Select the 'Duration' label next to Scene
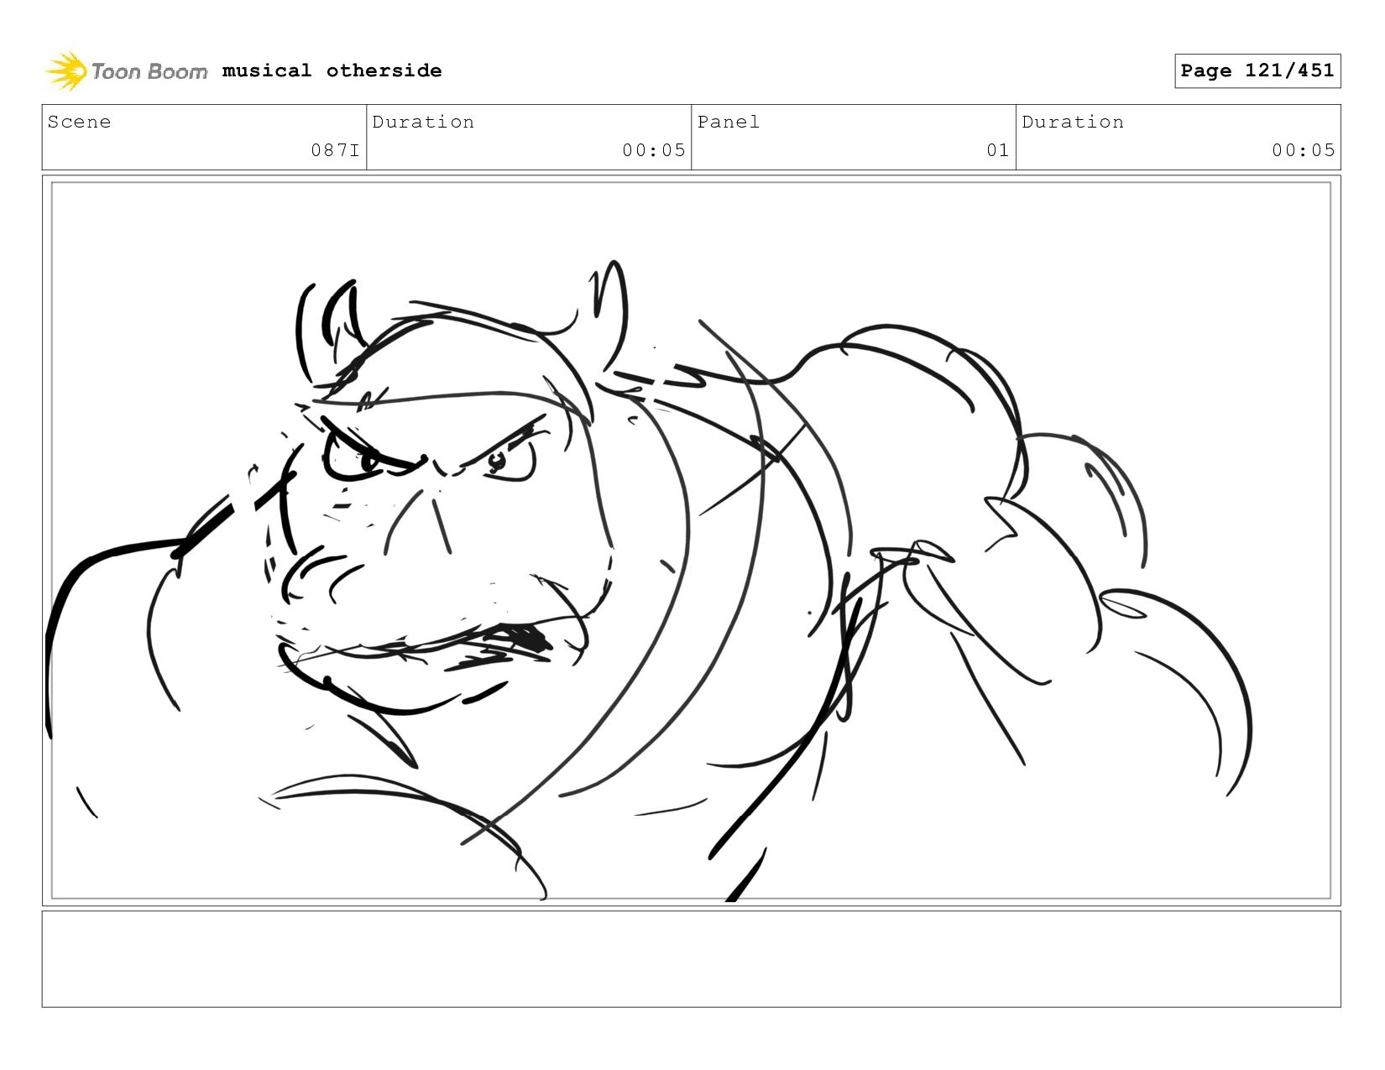 pyautogui.click(x=423, y=122)
